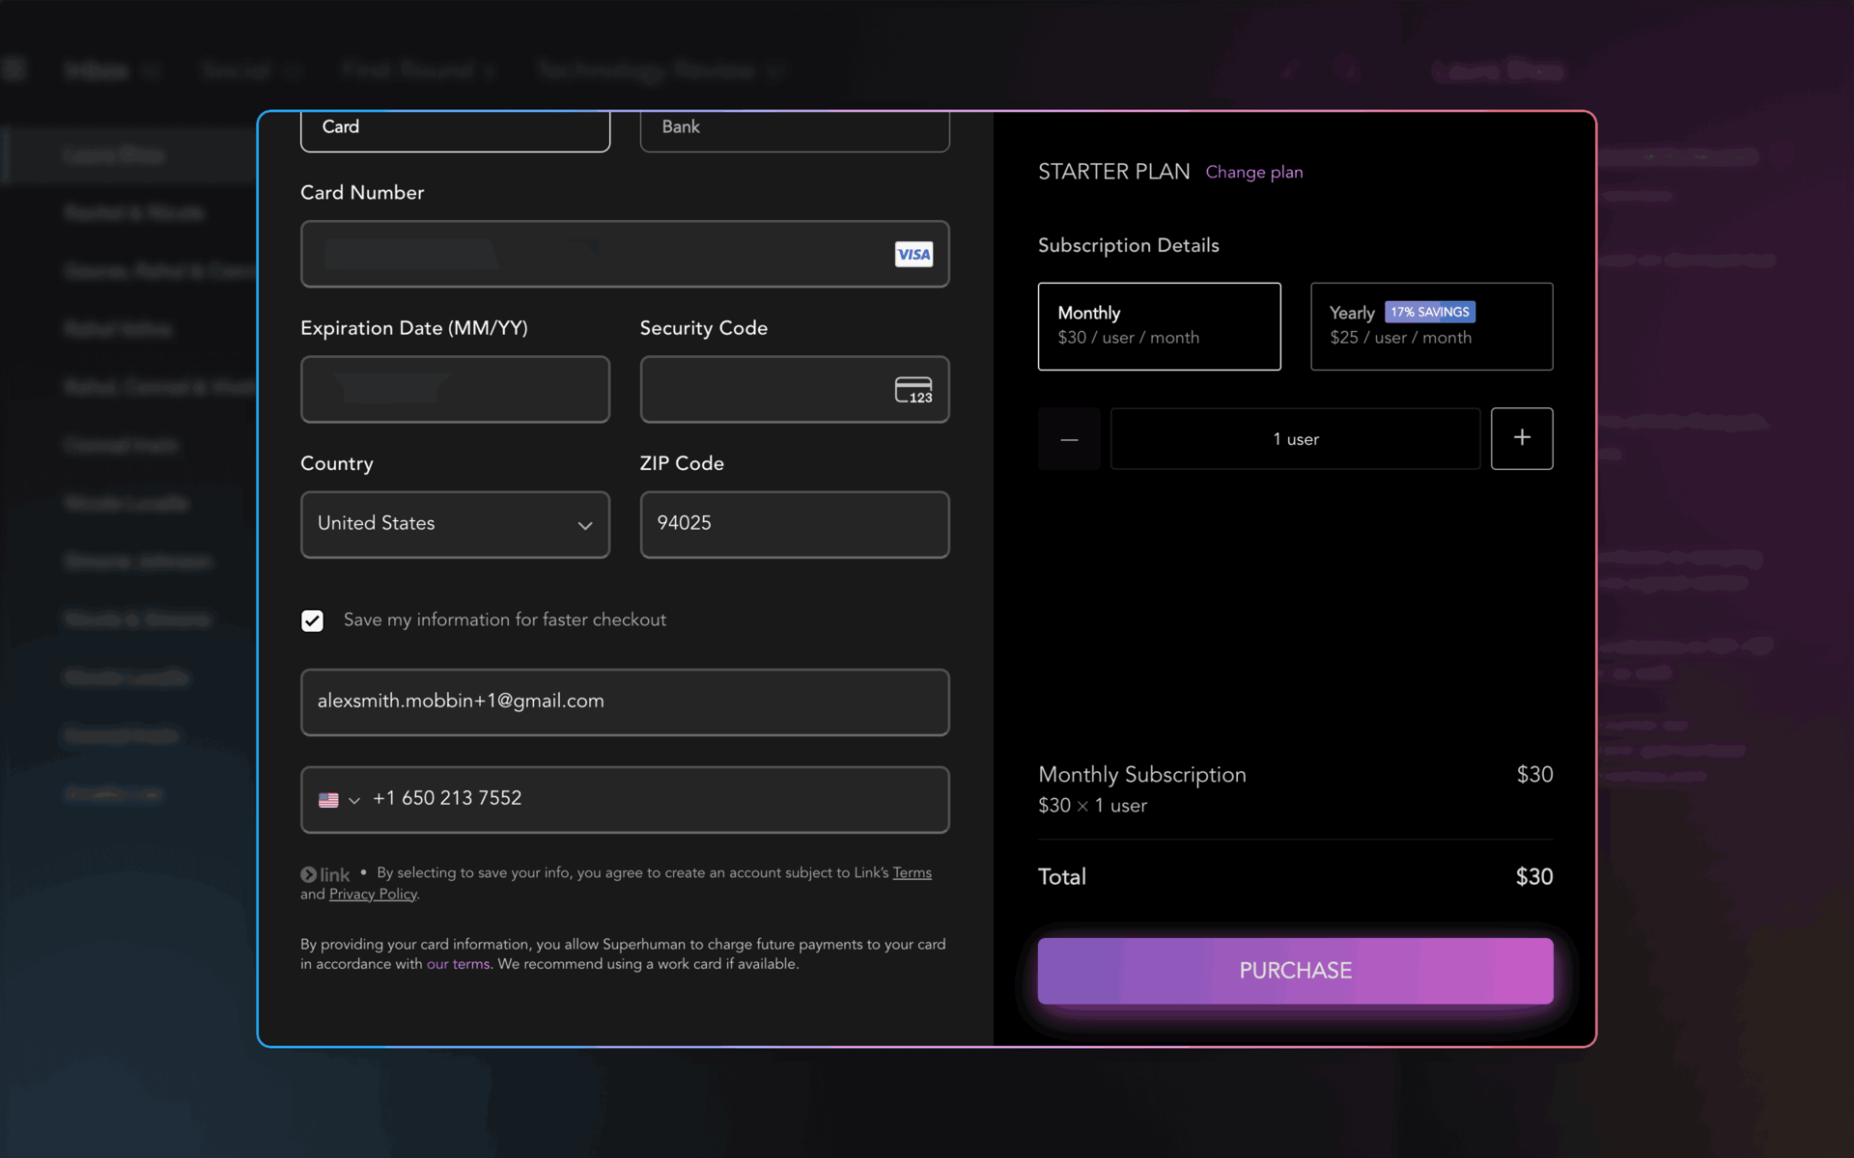Click the email field alexsmith.mobbin+1@gmail.com
Viewport: 1854px width, 1158px height.
pos(625,702)
